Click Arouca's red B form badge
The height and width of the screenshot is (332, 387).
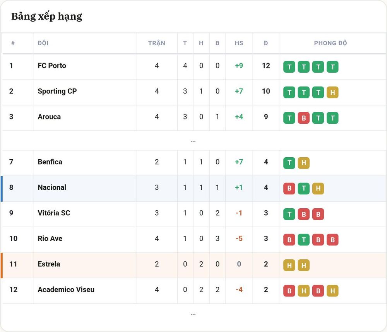303,118
